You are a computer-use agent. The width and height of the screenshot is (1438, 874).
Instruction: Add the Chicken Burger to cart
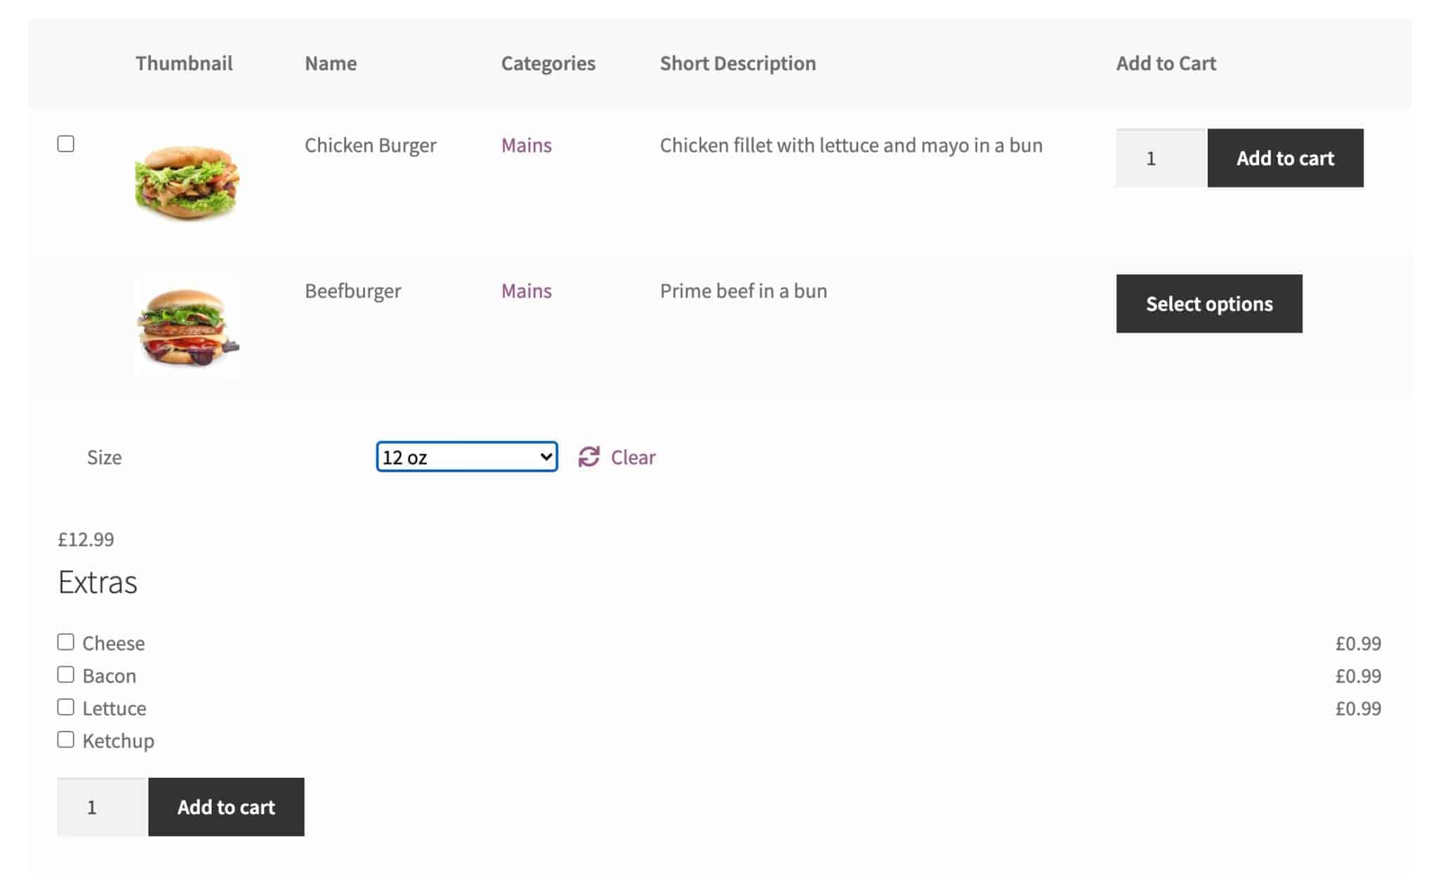[1285, 158]
